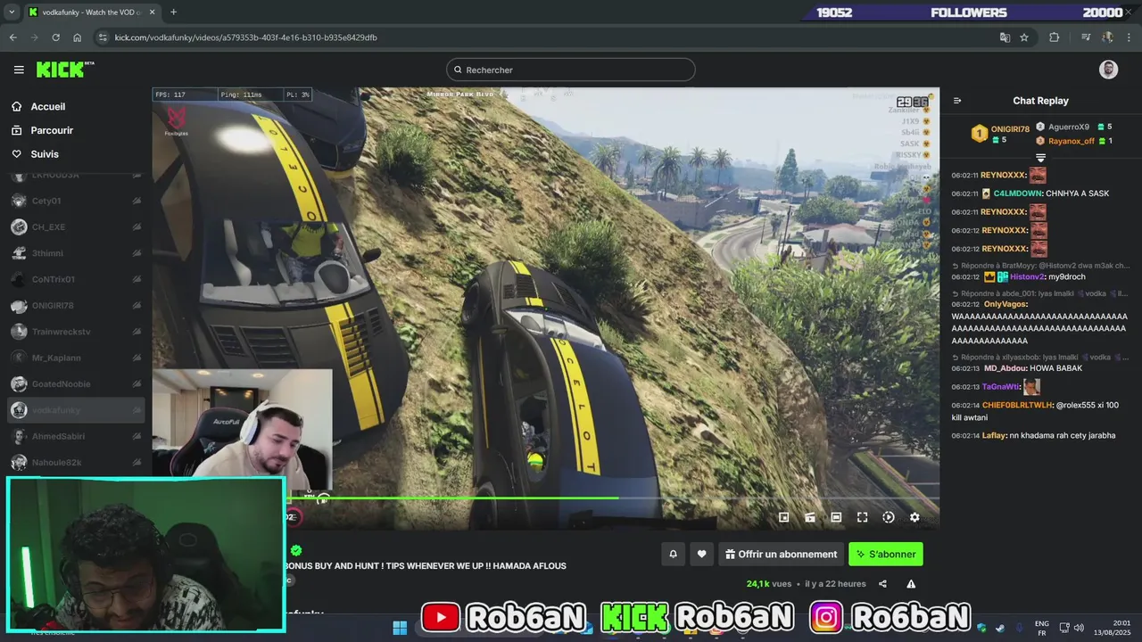Bookmark this page with the star icon
This screenshot has width=1142, height=642.
(x=1024, y=37)
